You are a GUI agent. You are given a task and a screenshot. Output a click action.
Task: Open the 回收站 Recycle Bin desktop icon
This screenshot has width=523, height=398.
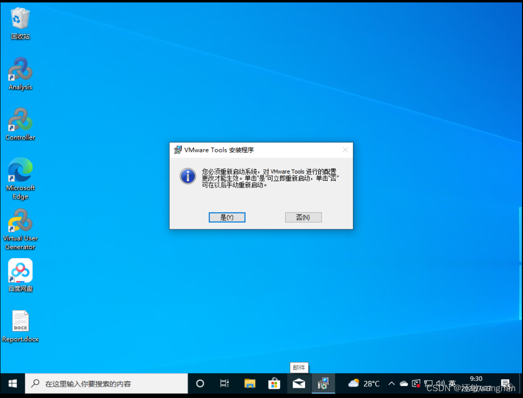(x=20, y=24)
